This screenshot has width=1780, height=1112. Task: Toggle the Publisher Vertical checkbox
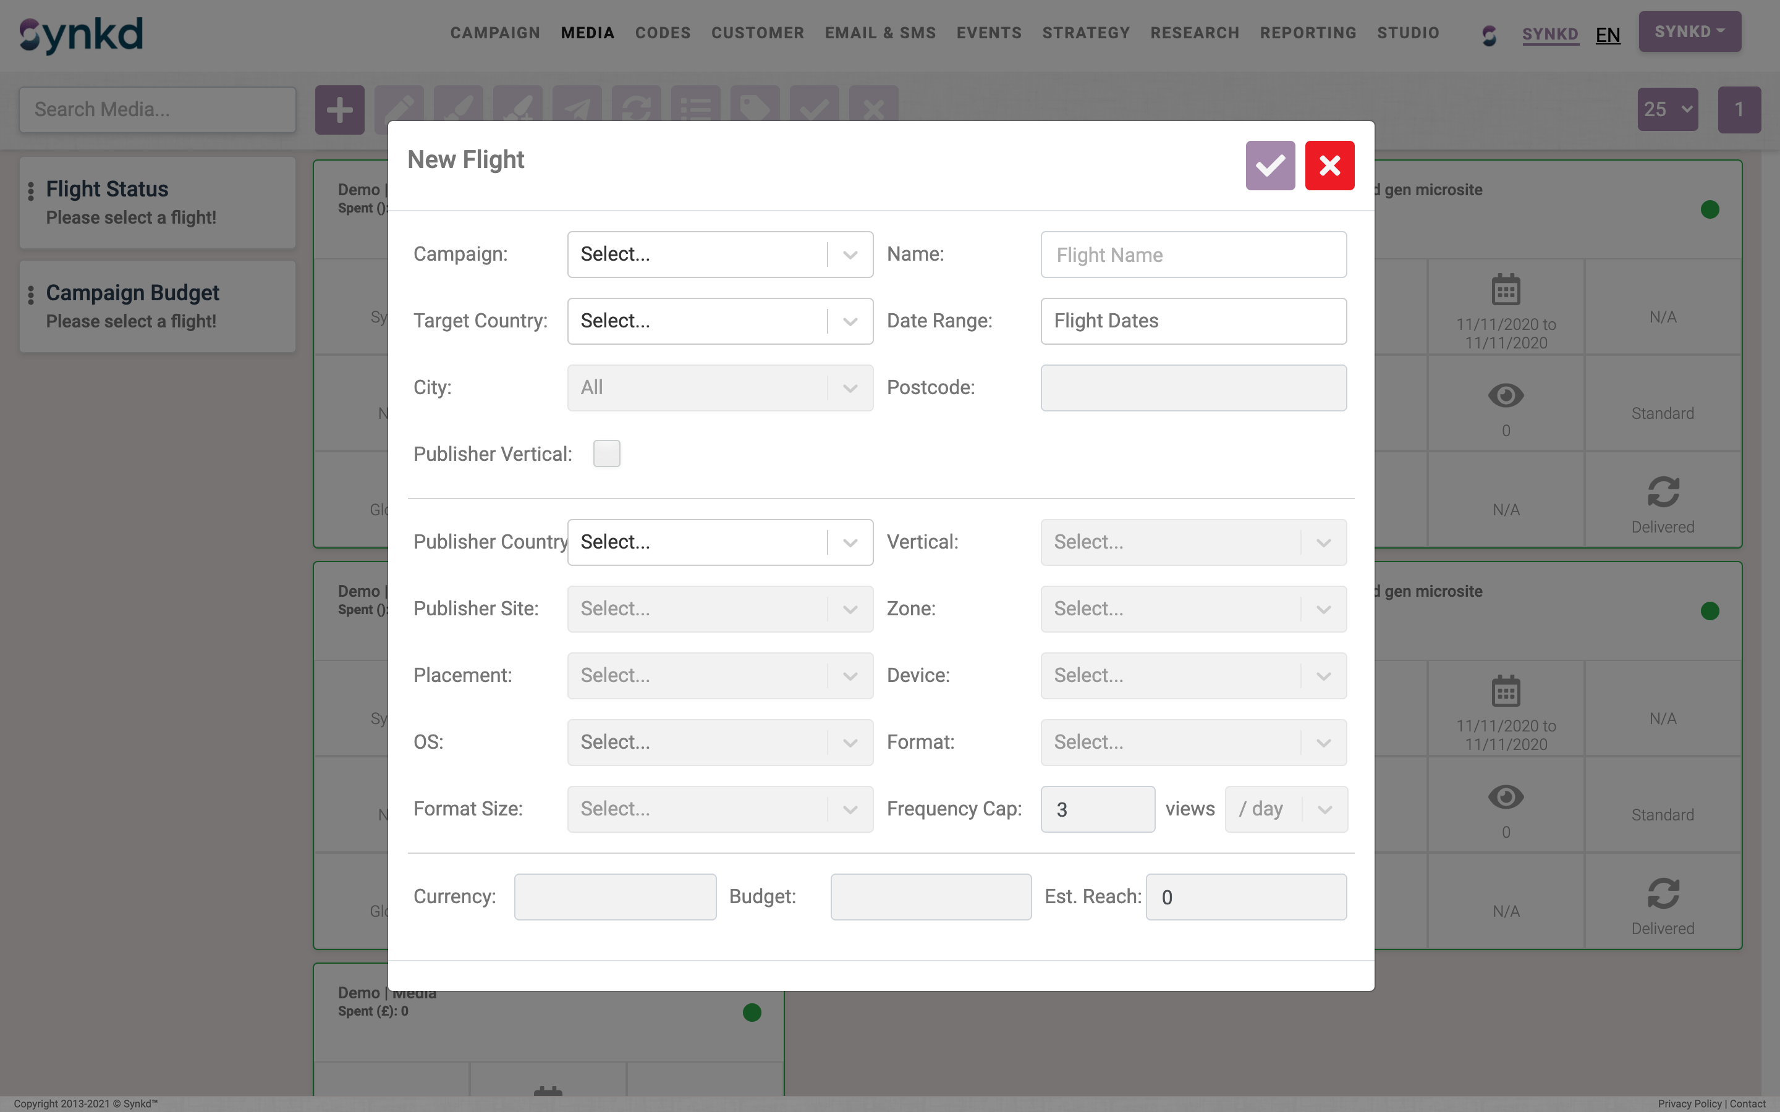(x=606, y=454)
